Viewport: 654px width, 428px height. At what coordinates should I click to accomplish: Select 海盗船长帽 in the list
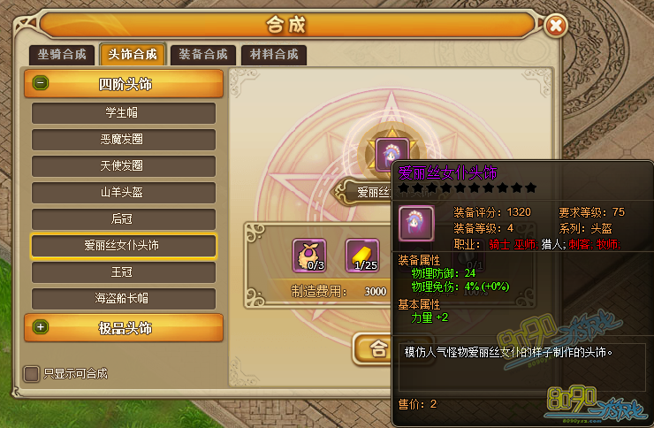click(124, 299)
